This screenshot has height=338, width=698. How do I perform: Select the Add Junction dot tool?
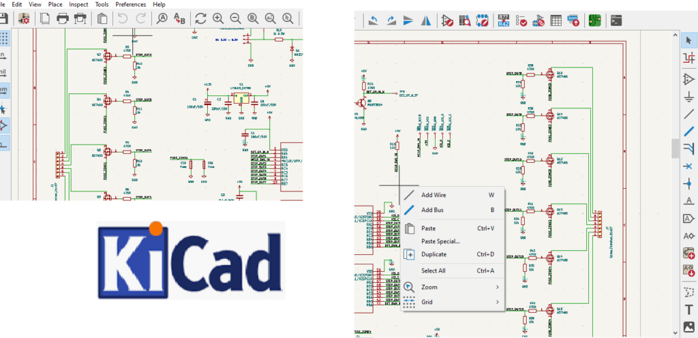689,183
